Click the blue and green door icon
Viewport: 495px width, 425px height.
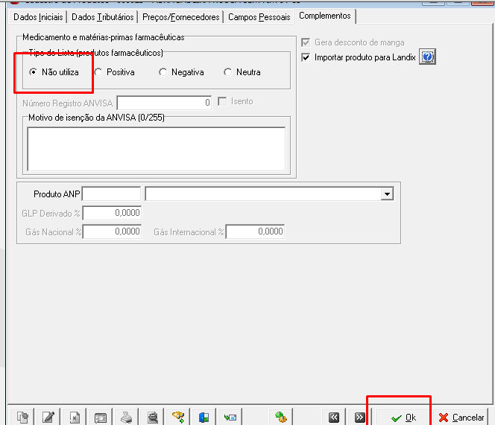click(204, 417)
